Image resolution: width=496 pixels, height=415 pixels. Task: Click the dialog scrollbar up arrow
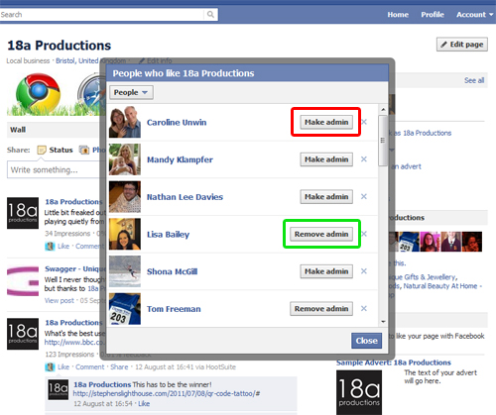(x=383, y=109)
